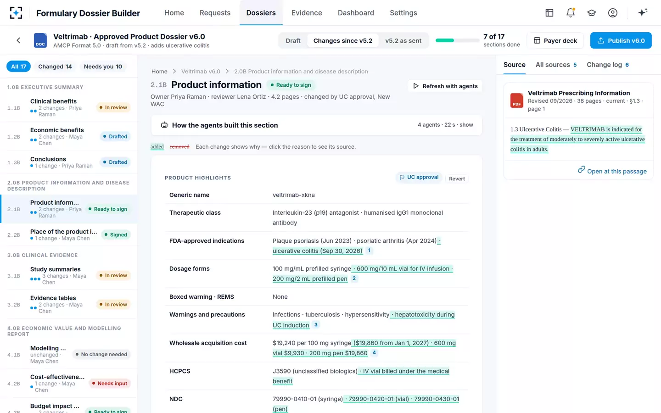This screenshot has height=413, width=661.
Task: Click the link icon beside Open at this passage
Action: click(581, 170)
